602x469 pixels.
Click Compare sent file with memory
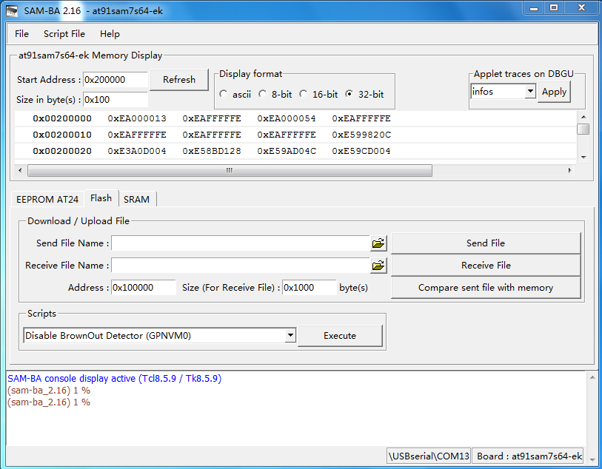(x=486, y=288)
